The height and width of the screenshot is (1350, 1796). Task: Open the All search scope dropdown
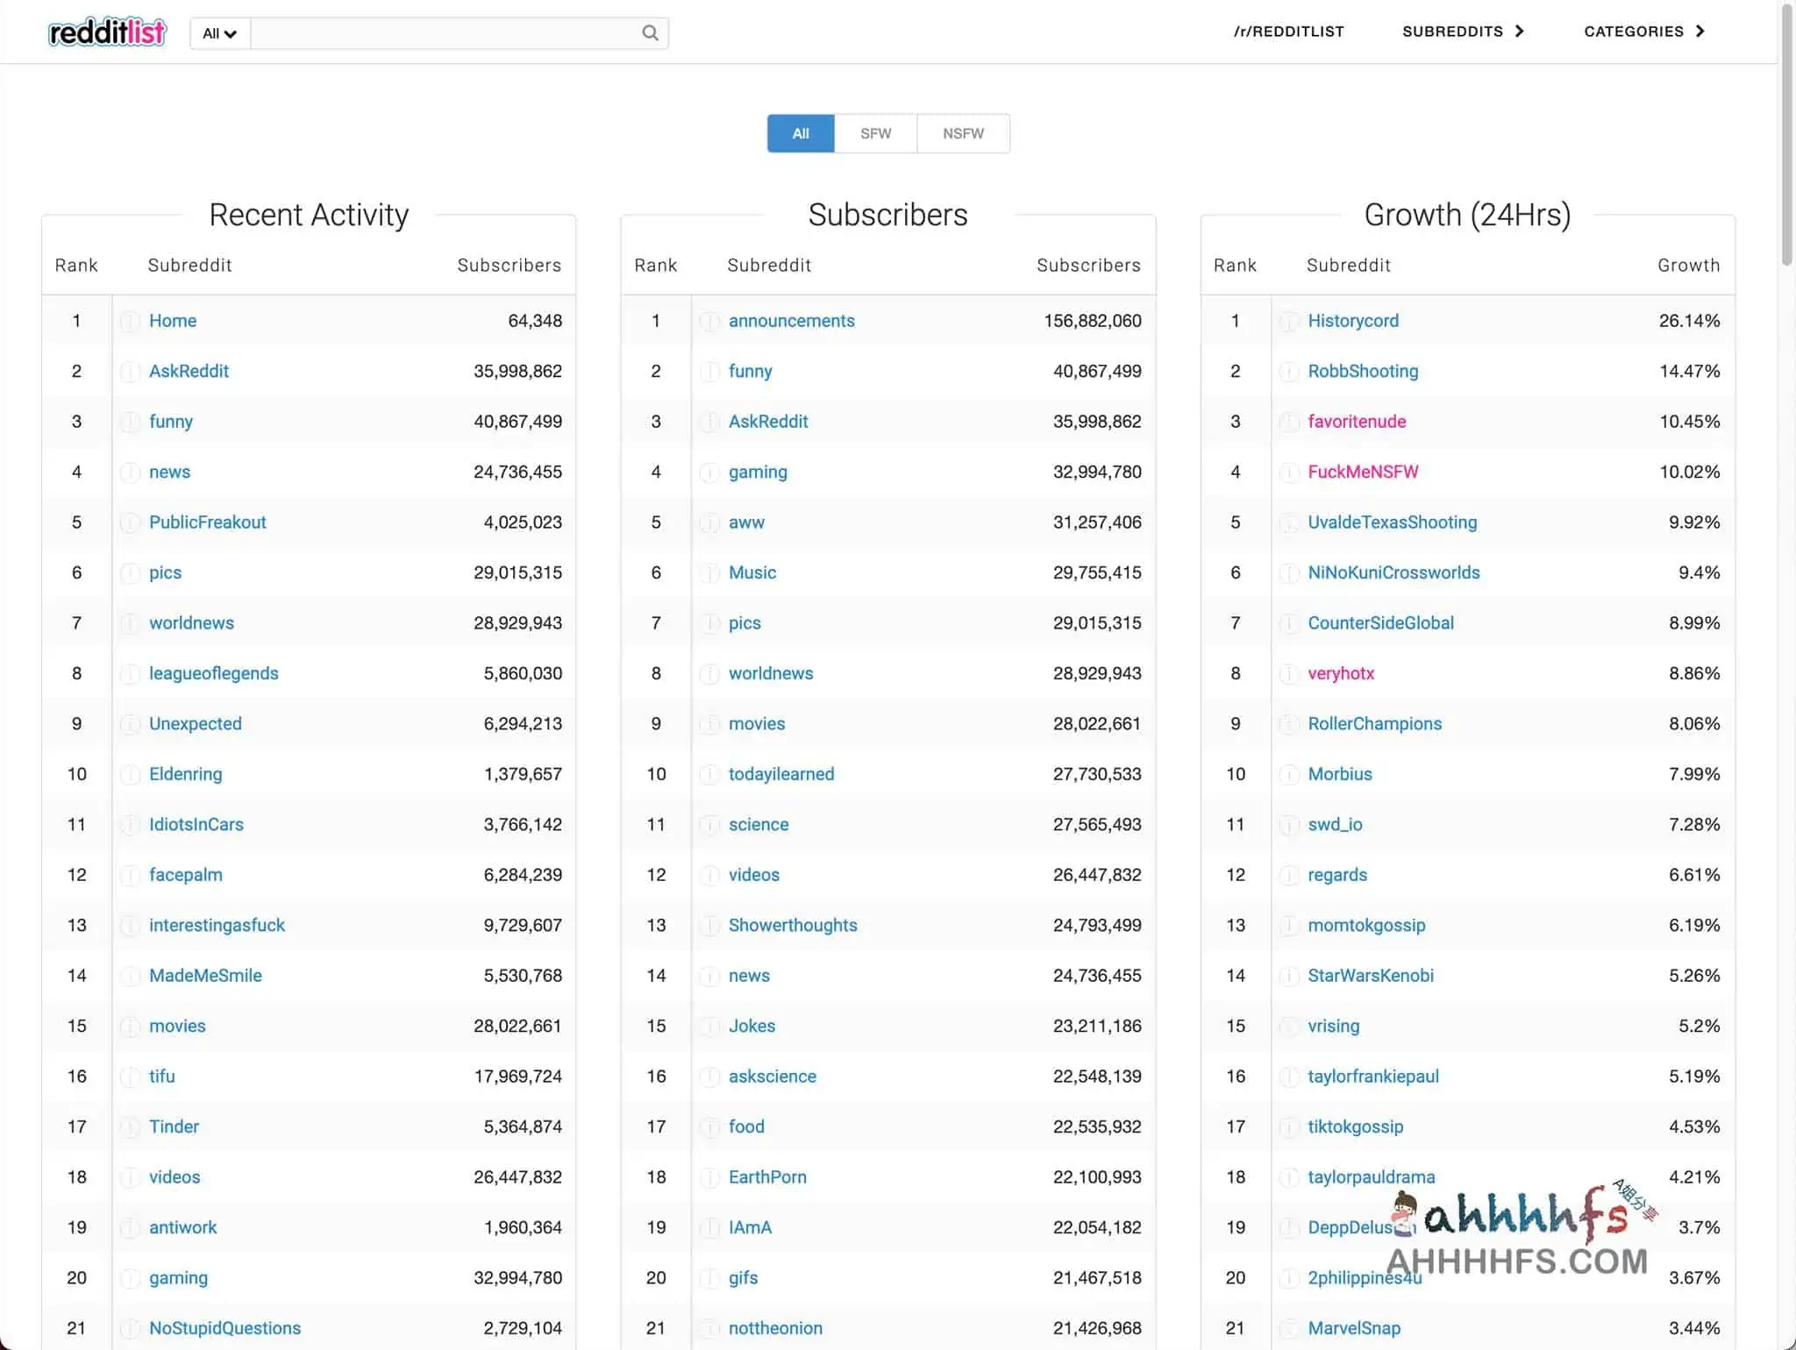coord(219,33)
